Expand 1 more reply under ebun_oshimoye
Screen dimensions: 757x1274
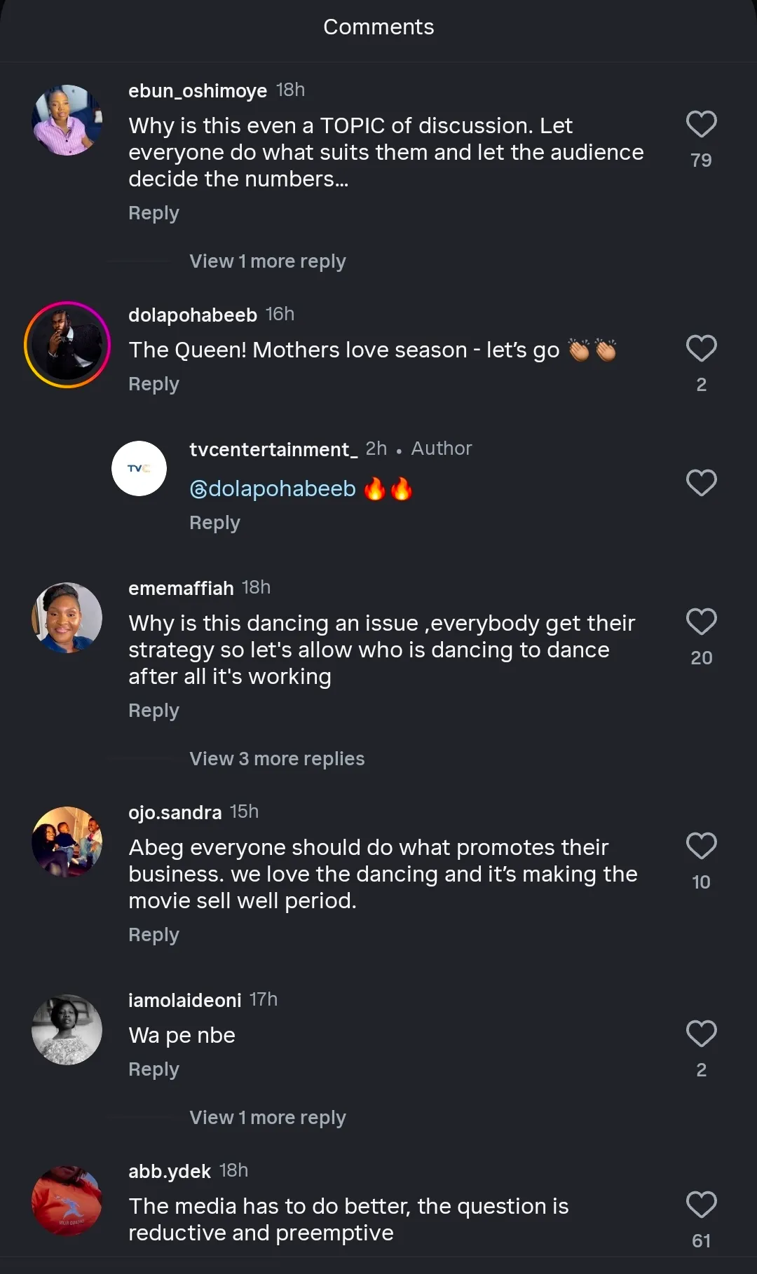[267, 261]
